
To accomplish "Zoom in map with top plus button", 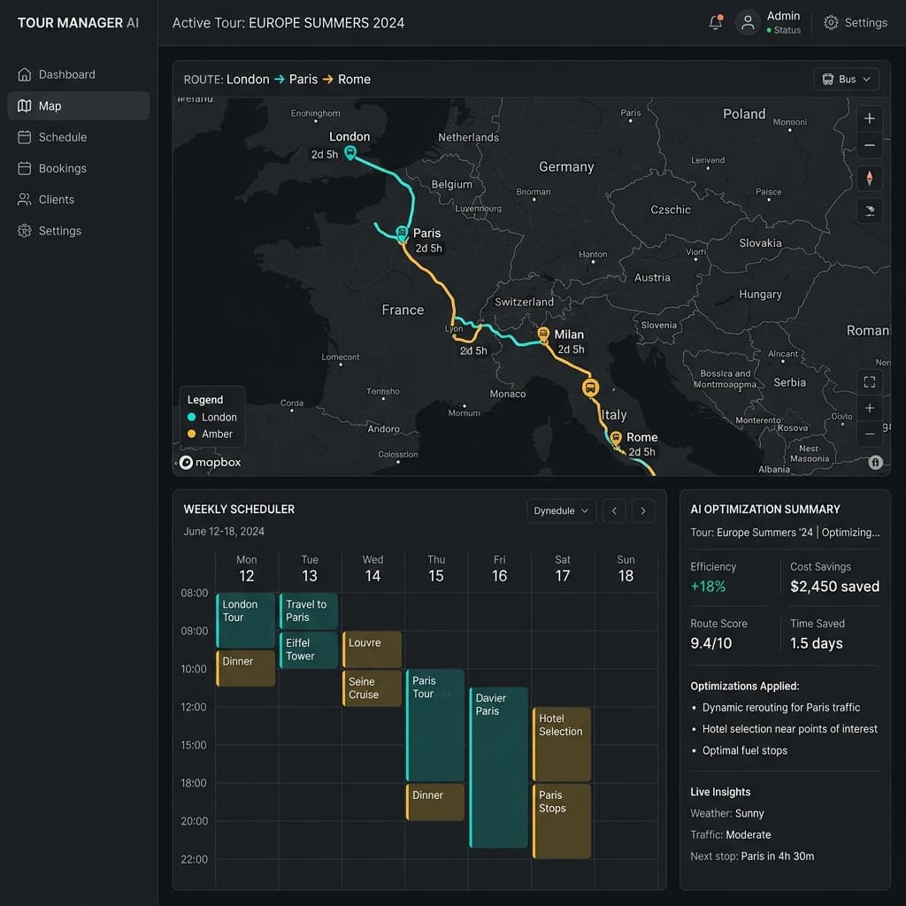I will pyautogui.click(x=869, y=119).
